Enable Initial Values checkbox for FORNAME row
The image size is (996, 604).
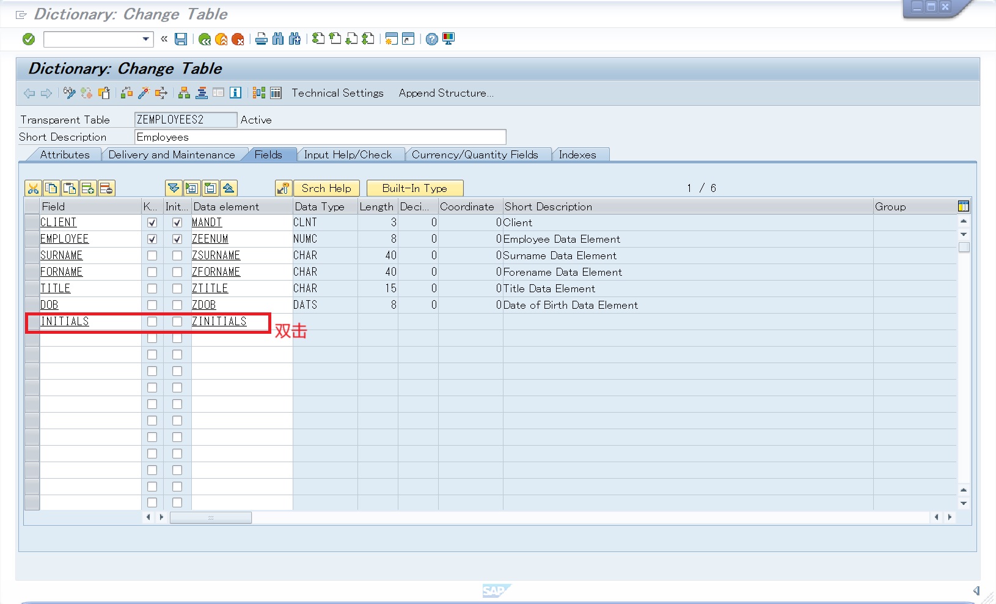click(x=177, y=272)
